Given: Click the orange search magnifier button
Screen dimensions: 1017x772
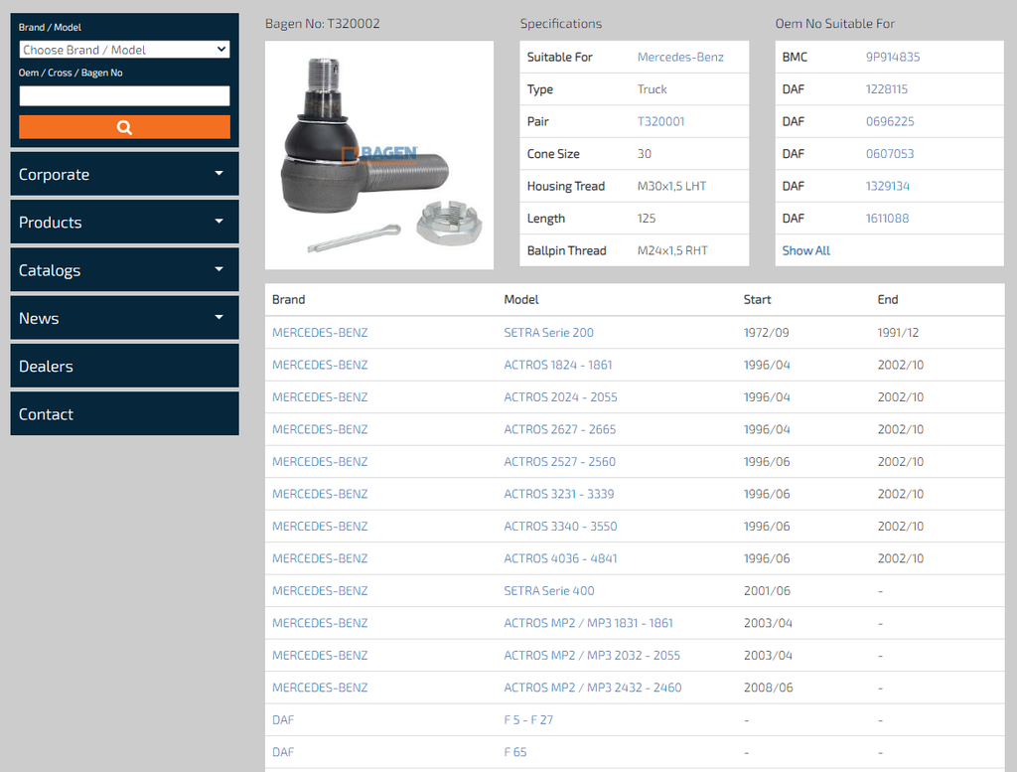Looking at the screenshot, I should (x=124, y=127).
